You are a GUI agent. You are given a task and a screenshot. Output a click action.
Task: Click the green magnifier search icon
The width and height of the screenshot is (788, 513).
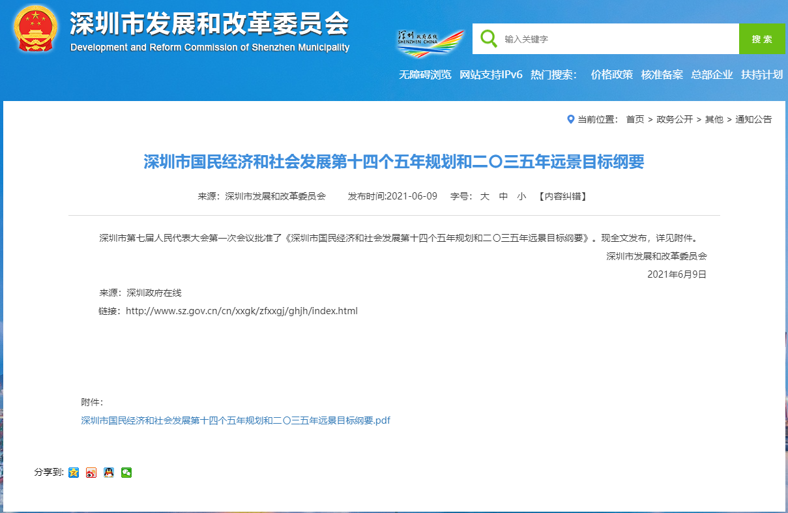click(x=488, y=38)
